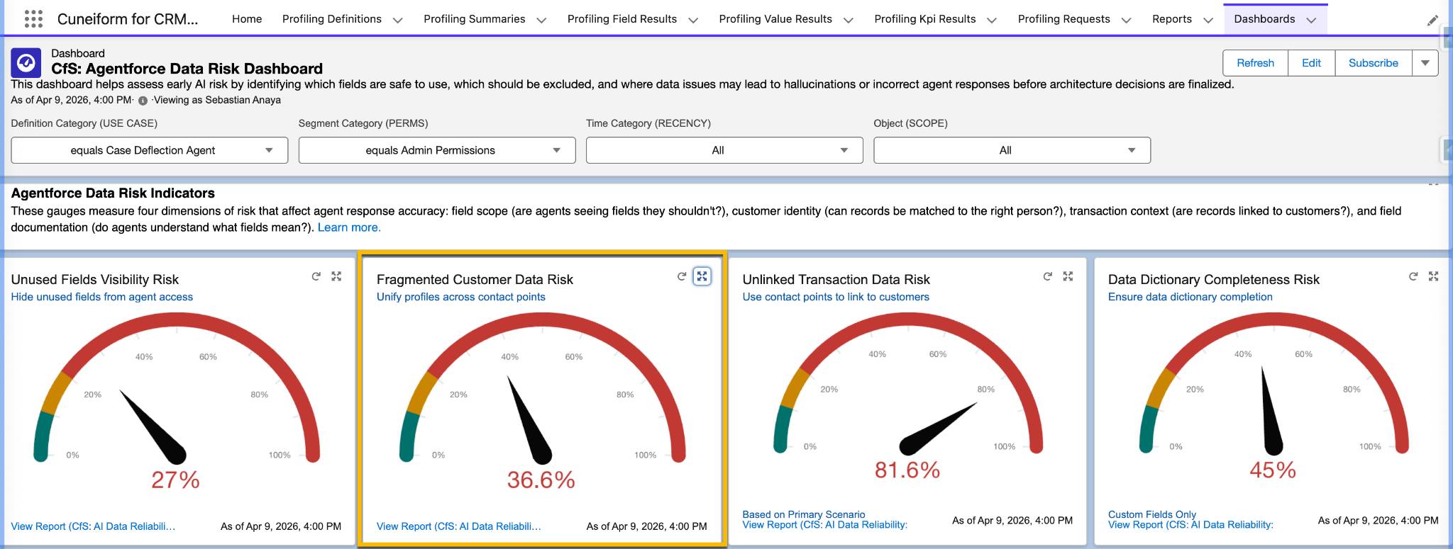The height and width of the screenshot is (549, 1453).
Task: Click Agentforce Data Risk Indicators heading
Action: [x=113, y=193]
